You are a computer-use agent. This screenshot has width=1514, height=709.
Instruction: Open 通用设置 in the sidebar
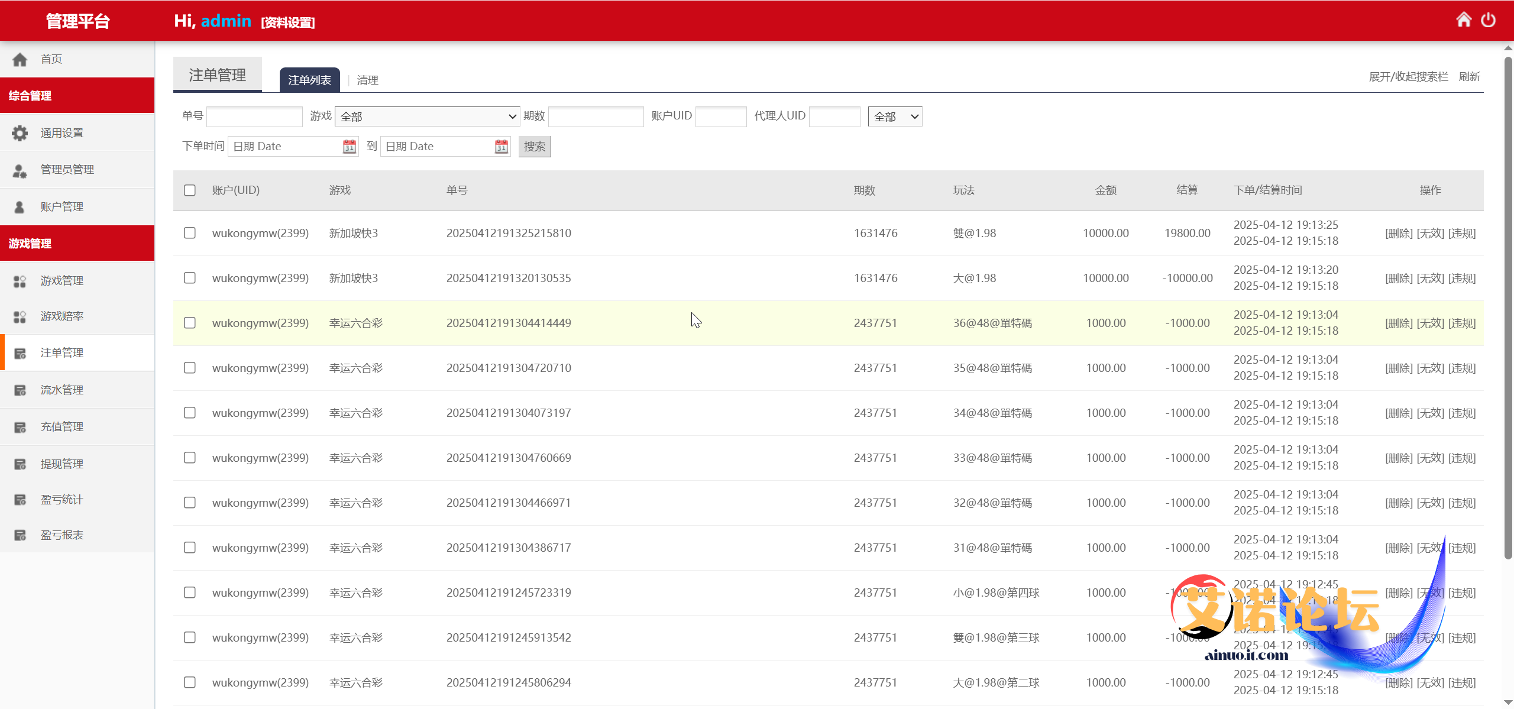coord(77,133)
